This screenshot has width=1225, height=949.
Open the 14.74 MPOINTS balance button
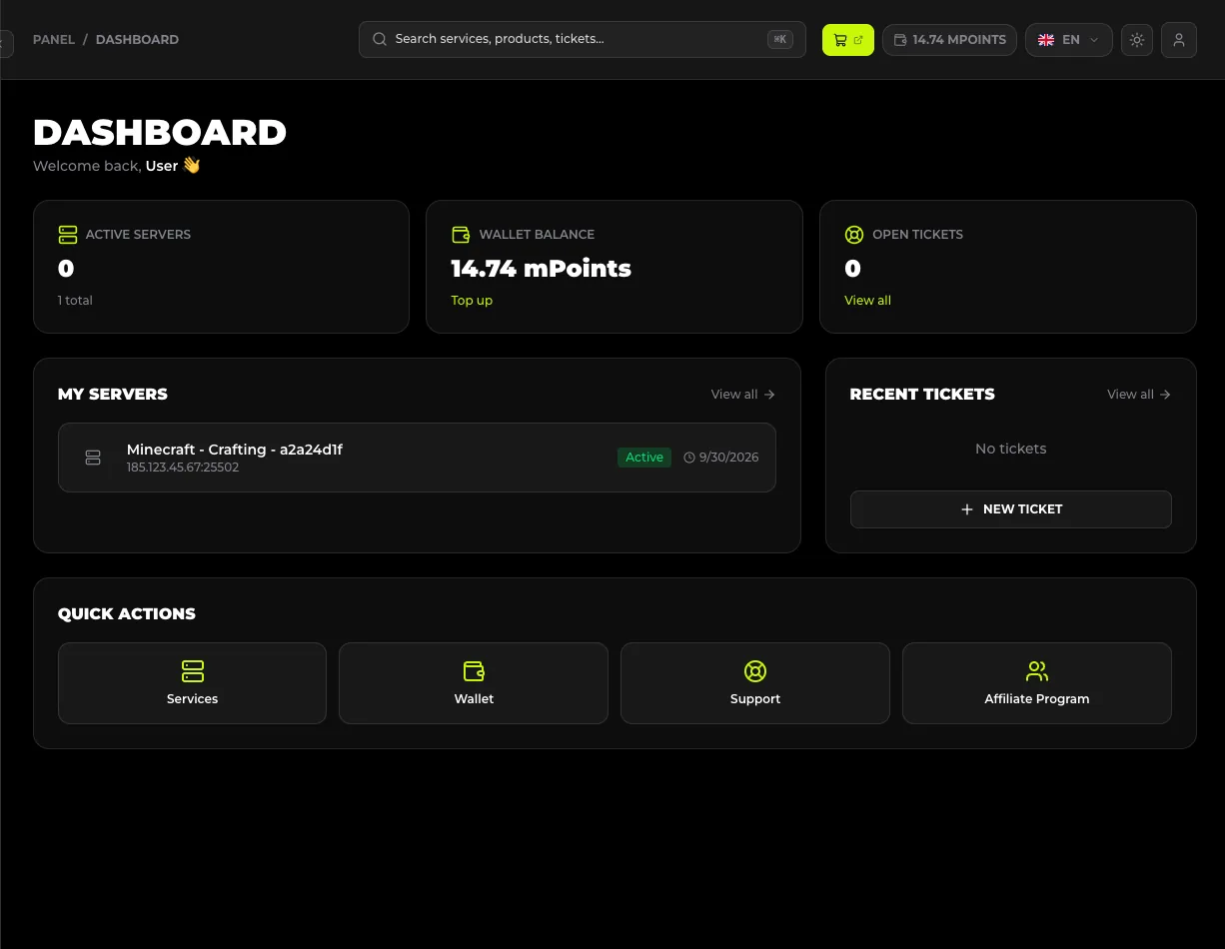coord(949,40)
